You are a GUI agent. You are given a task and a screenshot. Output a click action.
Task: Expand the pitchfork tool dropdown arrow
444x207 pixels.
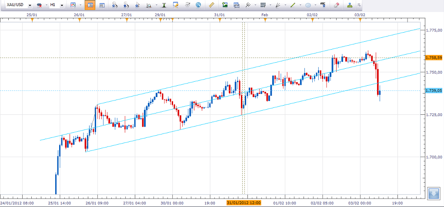[x=256, y=5]
